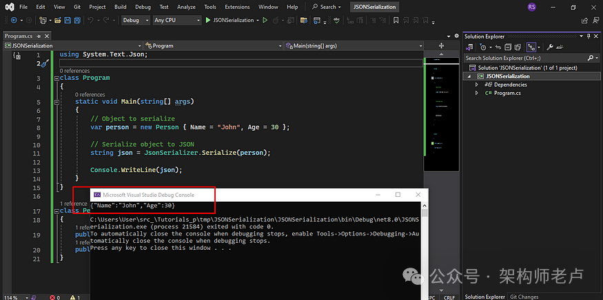Click the editor minimap scroll overview

click(x=441, y=114)
